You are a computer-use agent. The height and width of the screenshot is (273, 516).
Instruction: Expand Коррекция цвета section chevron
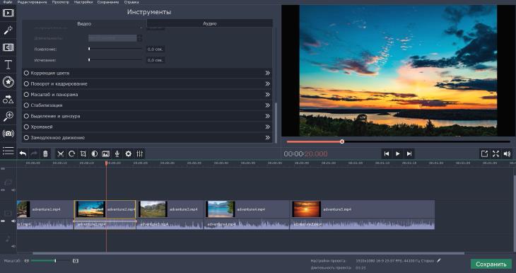268,73
